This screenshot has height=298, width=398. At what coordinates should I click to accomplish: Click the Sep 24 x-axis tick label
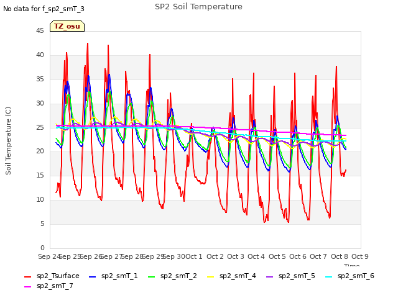(x=49, y=256)
